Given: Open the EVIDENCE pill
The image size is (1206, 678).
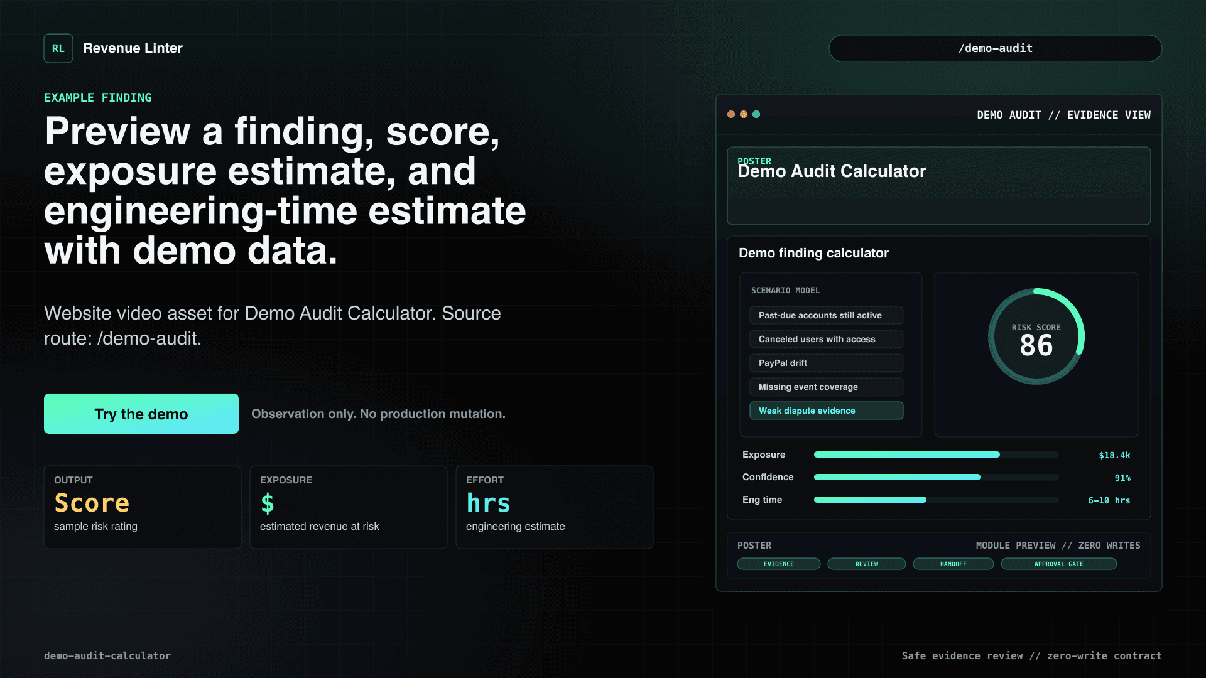Looking at the screenshot, I should click(778, 564).
